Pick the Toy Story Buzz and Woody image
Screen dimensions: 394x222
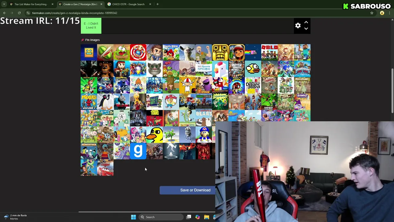click(x=89, y=167)
